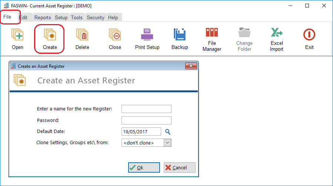Screen dimensions: 333x186
Task: Go to the Tools tab
Action: click(77, 18)
